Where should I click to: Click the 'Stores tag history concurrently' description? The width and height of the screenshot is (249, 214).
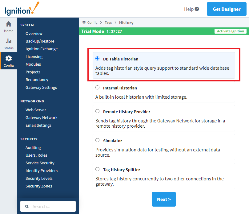point(159,181)
